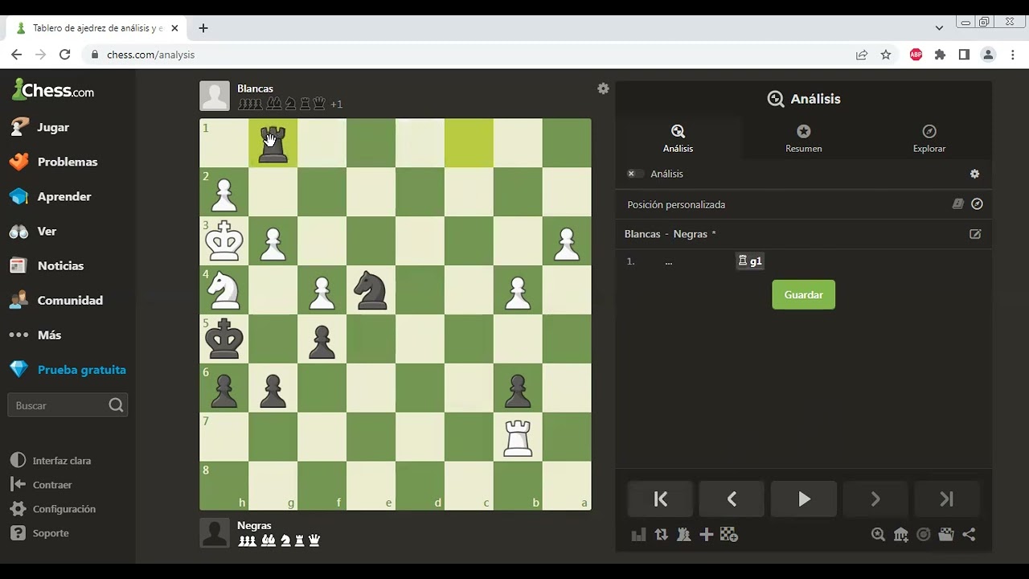This screenshot has width=1029, height=579.
Task: Click the black king on h5
Action: (224, 339)
